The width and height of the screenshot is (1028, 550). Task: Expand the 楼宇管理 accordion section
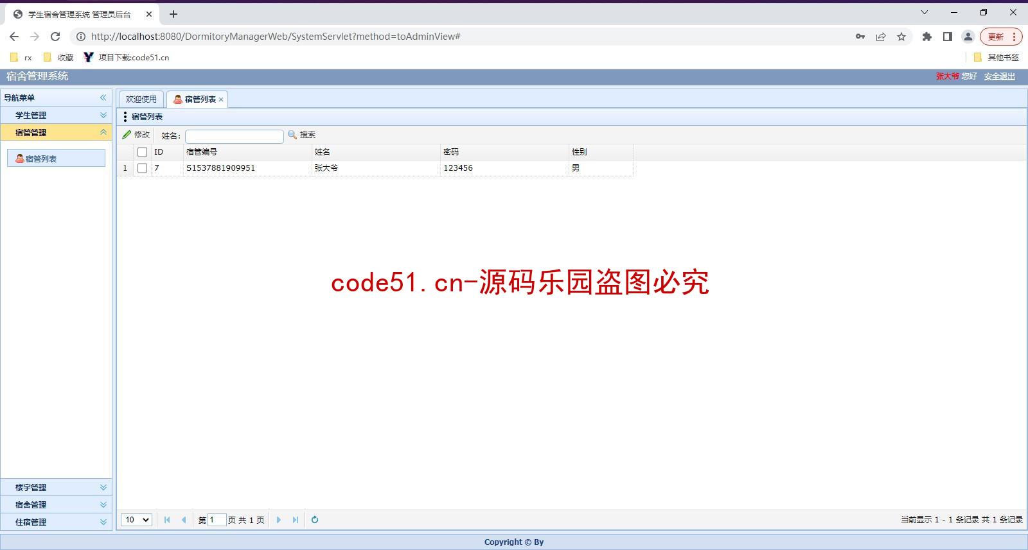click(56, 487)
